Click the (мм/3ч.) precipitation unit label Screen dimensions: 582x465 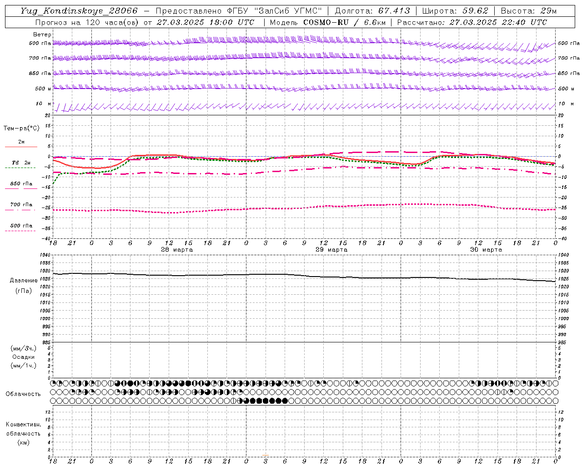tap(23, 348)
